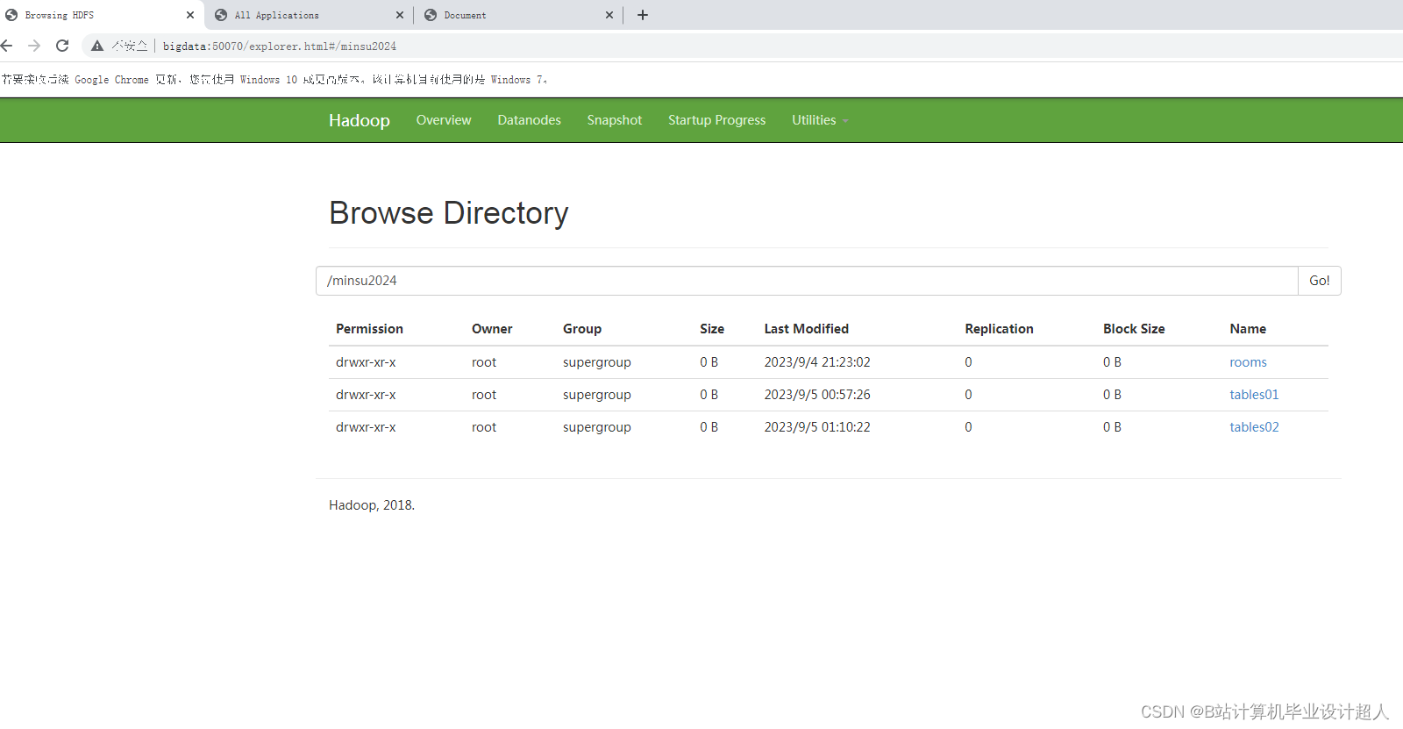Click the date 2023/9/5 00:57:26
The width and height of the screenshot is (1403, 729).
[817, 395]
